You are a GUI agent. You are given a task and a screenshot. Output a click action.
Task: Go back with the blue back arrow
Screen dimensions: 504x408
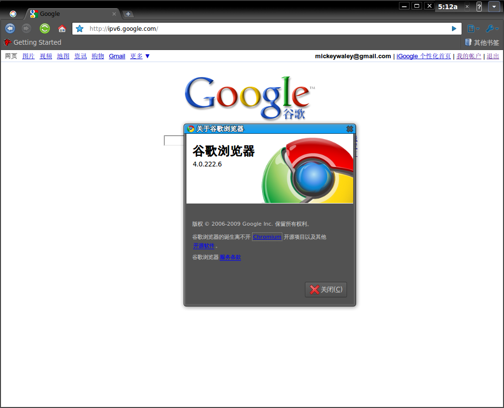tap(10, 28)
